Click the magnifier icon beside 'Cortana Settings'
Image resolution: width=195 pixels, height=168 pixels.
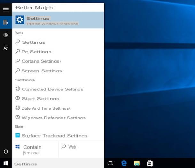(x=18, y=61)
